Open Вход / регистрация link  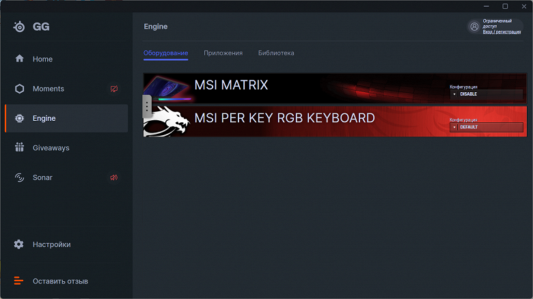click(x=502, y=32)
